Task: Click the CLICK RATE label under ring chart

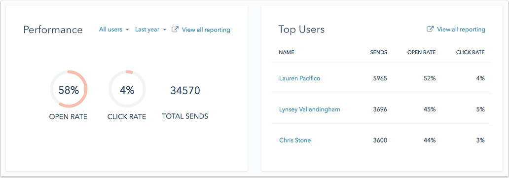Action: (127, 116)
